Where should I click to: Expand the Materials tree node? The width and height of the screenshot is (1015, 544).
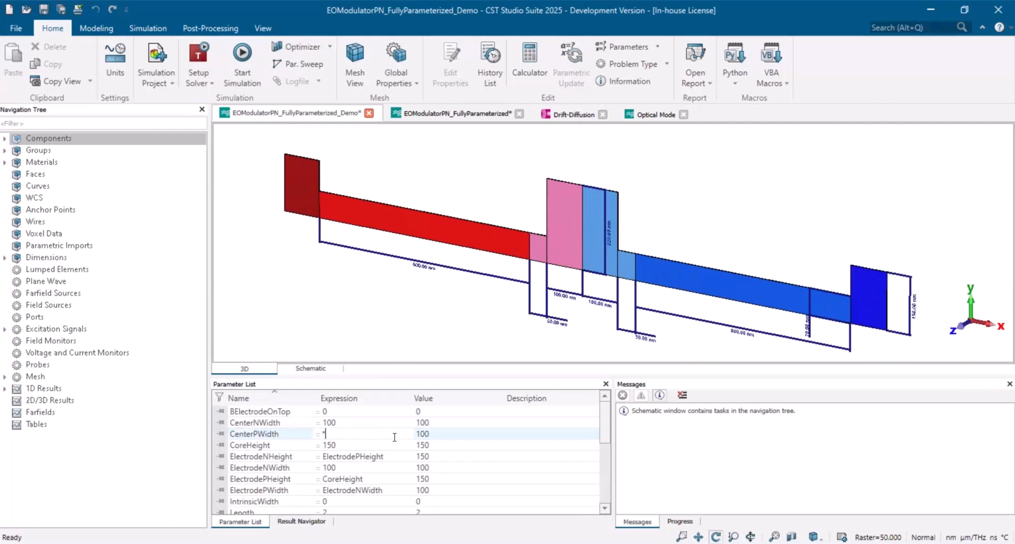(4, 162)
